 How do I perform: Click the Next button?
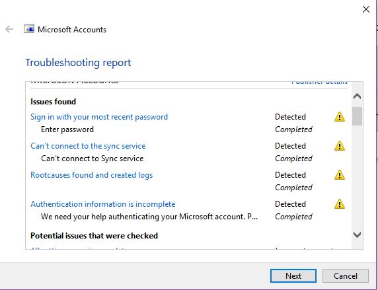pyautogui.click(x=293, y=275)
